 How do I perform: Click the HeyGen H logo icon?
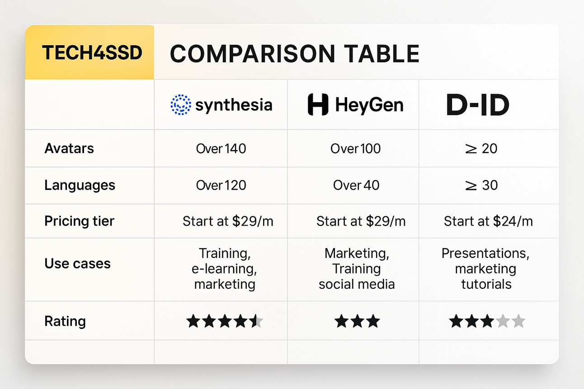318,105
